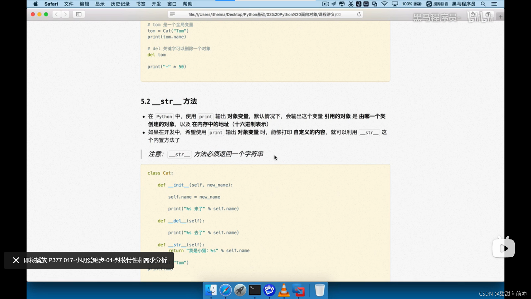Open the Apple menu
The image size is (531, 299).
pyautogui.click(x=36, y=4)
